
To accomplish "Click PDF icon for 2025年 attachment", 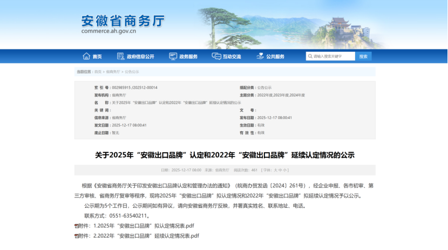I will click(x=77, y=226).
